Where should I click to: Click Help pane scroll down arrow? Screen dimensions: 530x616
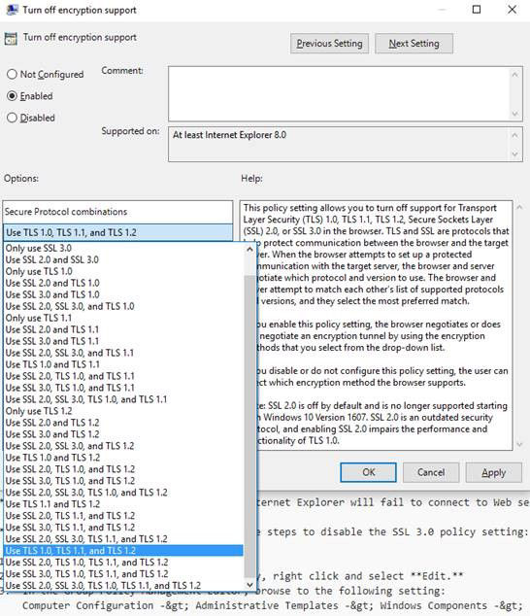click(x=519, y=444)
